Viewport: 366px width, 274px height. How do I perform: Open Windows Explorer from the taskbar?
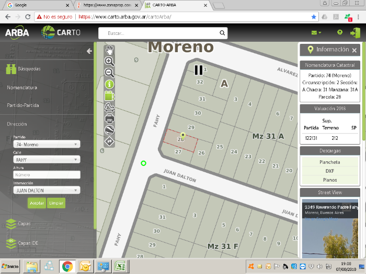click(32, 266)
